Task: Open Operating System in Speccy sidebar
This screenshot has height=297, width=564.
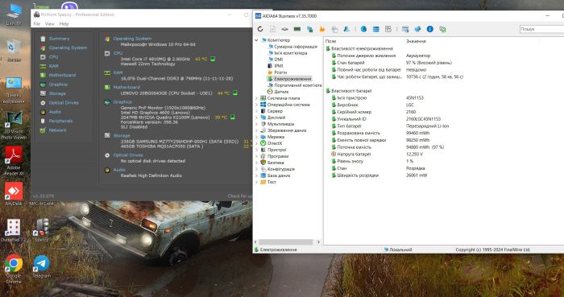Action: click(x=68, y=47)
